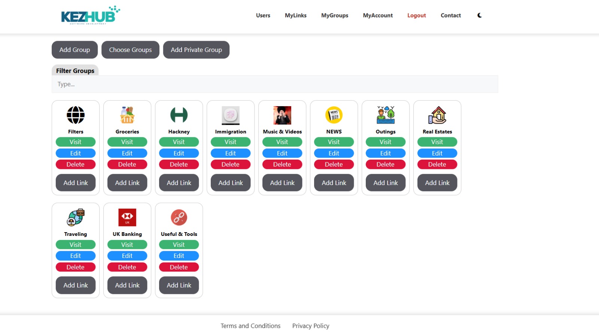
Task: Toggle dark mode with the moon icon
Action: [x=480, y=15]
